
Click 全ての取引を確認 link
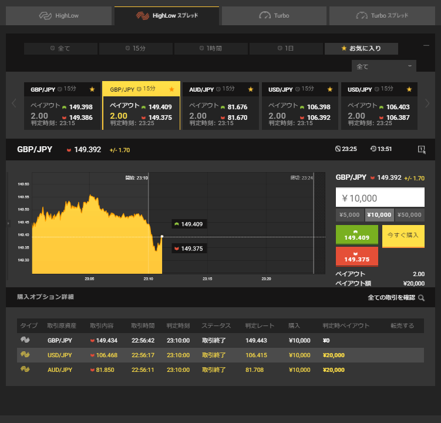(391, 298)
